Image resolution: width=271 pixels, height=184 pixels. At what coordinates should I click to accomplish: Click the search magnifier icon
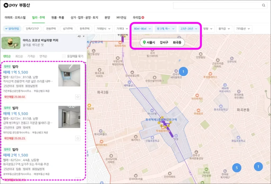[263, 5]
